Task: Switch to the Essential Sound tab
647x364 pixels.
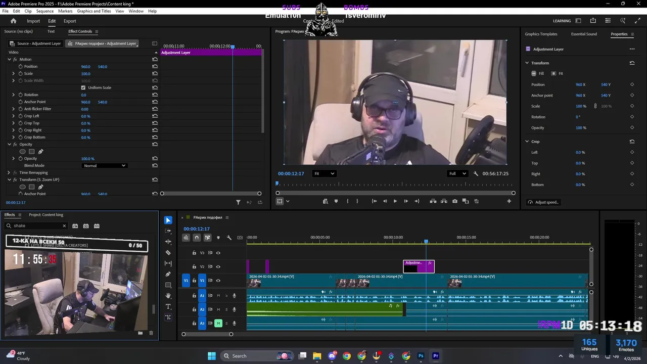Action: click(x=584, y=34)
